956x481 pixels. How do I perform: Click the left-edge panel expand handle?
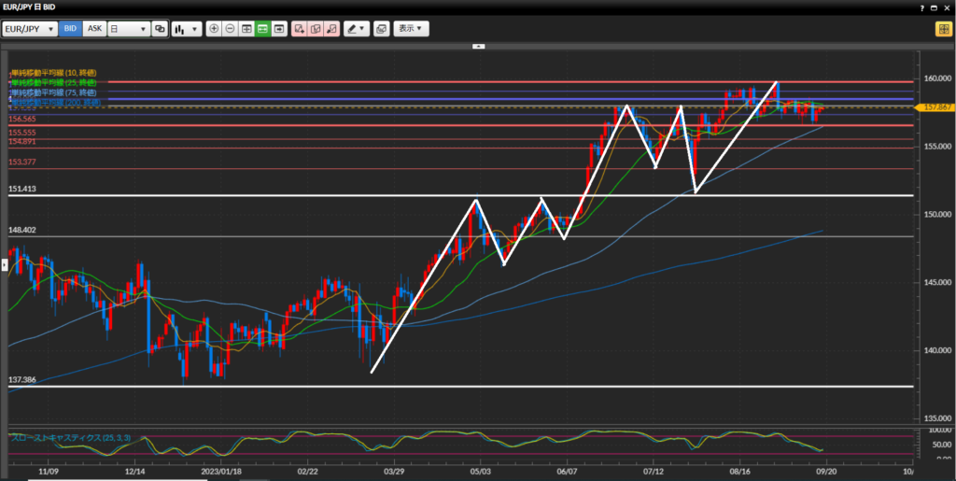pos(3,265)
